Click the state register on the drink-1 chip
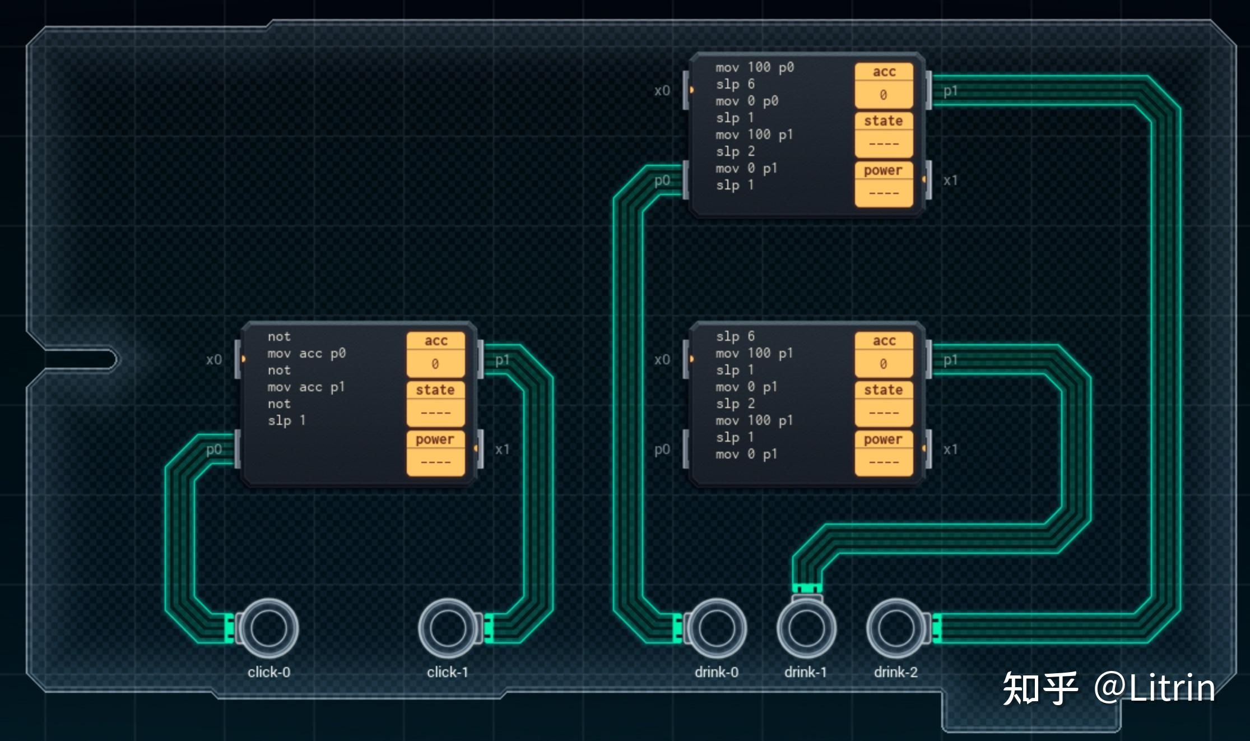The width and height of the screenshot is (1250, 741). click(x=884, y=404)
